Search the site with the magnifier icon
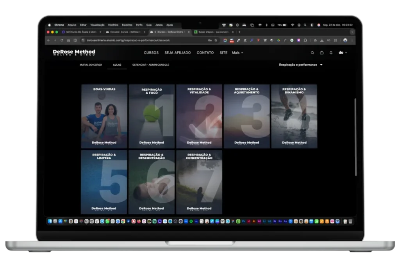This screenshot has width=400, height=267. [312, 53]
